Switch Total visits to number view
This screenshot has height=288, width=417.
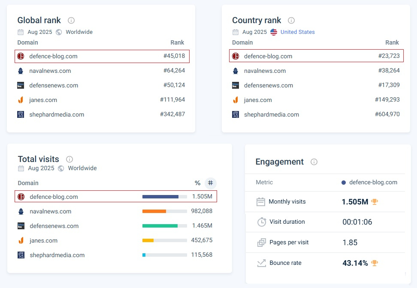coord(210,183)
